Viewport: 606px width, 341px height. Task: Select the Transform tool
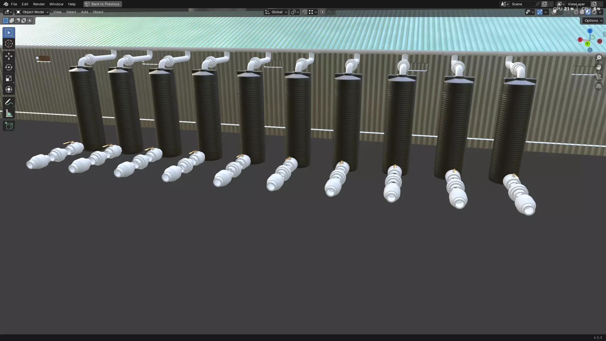tap(9, 89)
